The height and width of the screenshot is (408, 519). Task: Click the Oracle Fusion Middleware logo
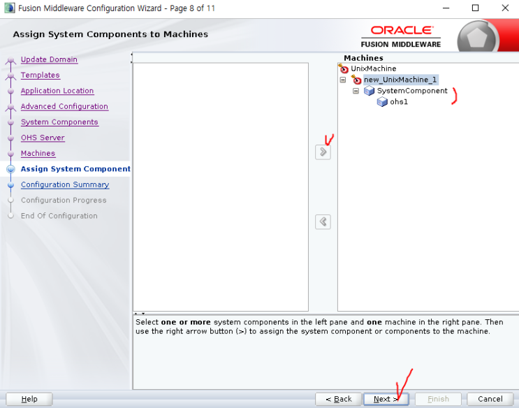(400, 37)
